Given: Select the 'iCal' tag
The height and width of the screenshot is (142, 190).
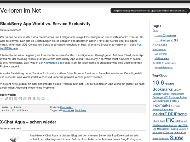Looking at the screenshot, I should coord(178,106).
